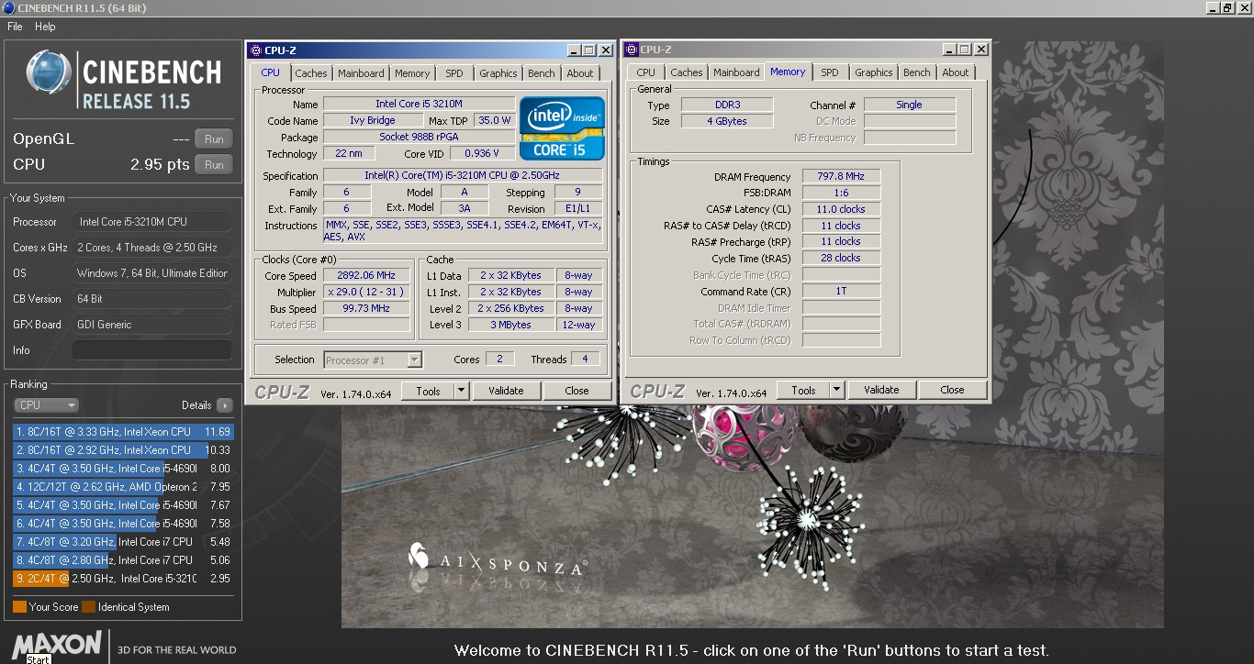The height and width of the screenshot is (664, 1254).
Task: Switch to Bench tab in left CPU-Z
Action: tap(542, 73)
